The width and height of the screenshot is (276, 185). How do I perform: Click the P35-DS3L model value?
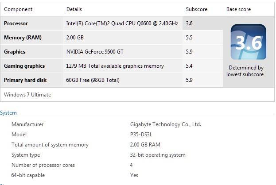coord(141,135)
